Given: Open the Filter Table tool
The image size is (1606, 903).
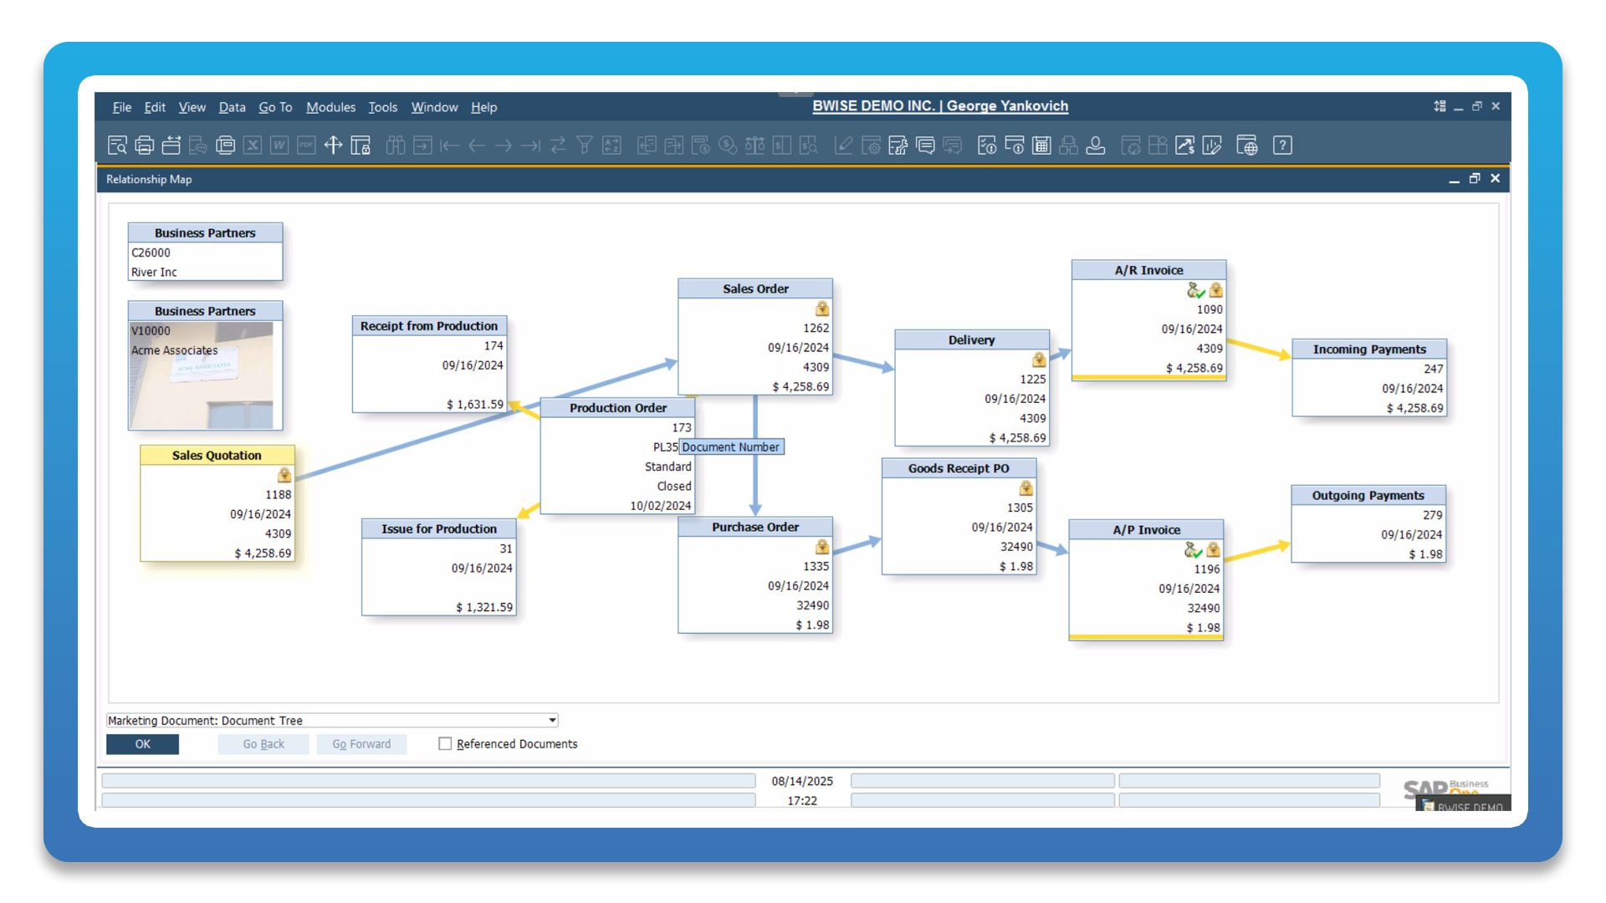Looking at the screenshot, I should point(586,145).
